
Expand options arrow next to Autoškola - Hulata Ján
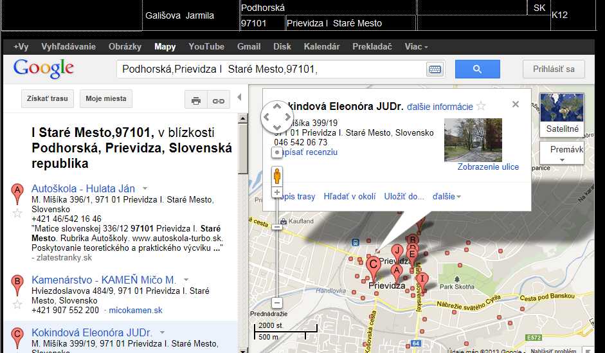(x=145, y=188)
